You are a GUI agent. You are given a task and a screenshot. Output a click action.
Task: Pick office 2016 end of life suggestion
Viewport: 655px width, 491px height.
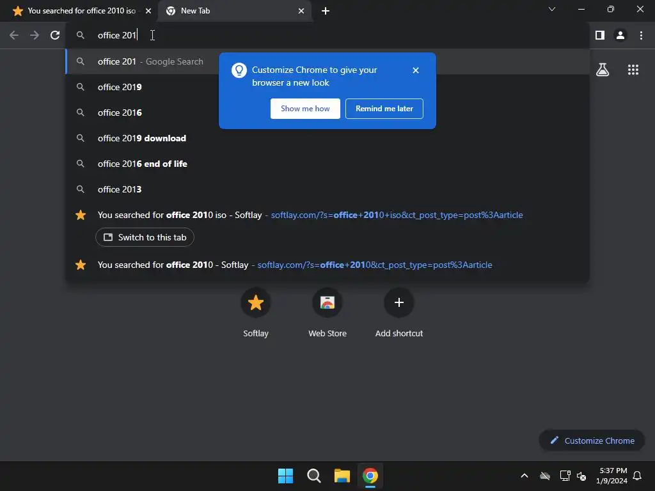327,164
